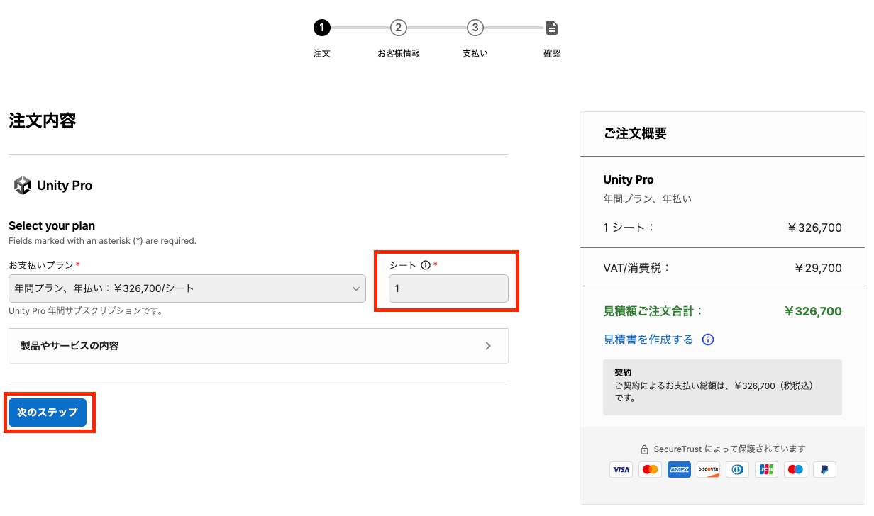Click the info icon beside 見積書を作成する
Image resolution: width=874 pixels, height=516 pixels.
(707, 340)
